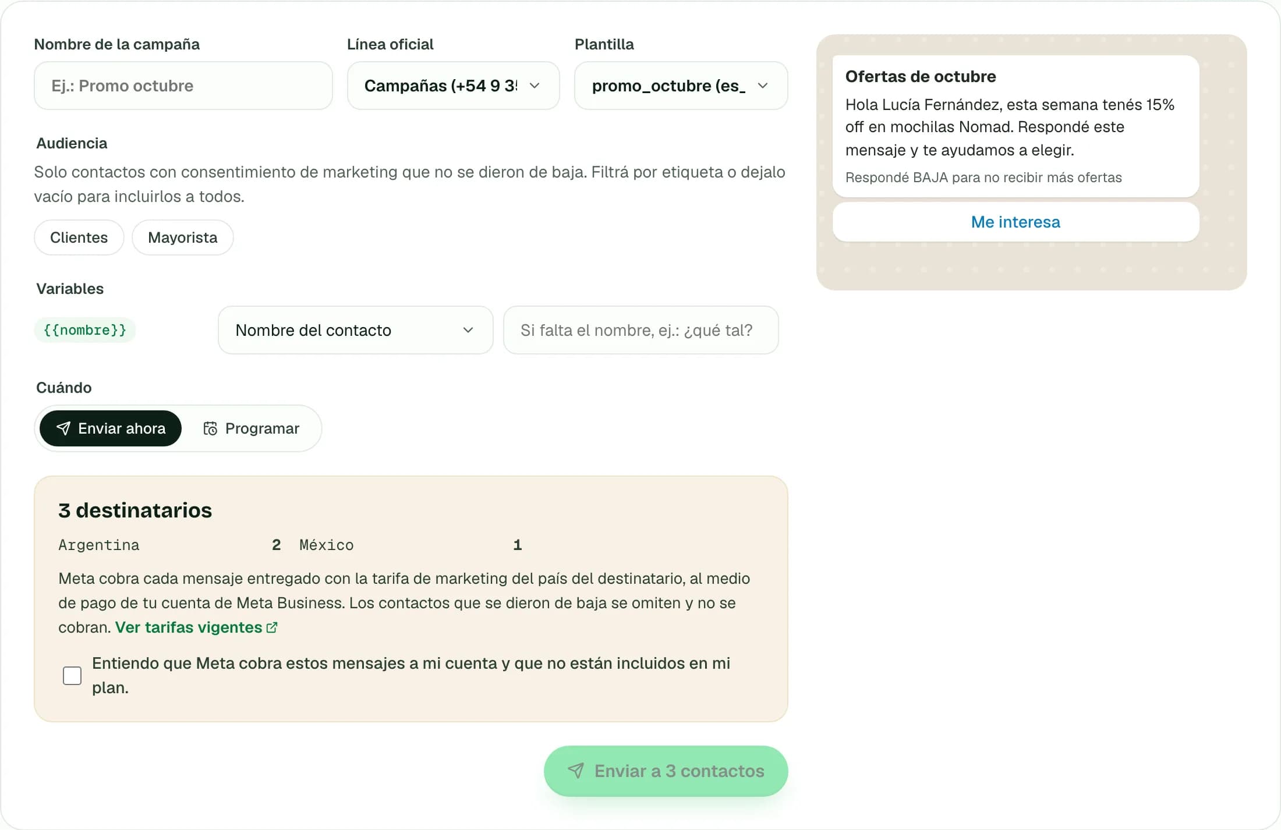Click the México recipient count row

[x=411, y=545]
